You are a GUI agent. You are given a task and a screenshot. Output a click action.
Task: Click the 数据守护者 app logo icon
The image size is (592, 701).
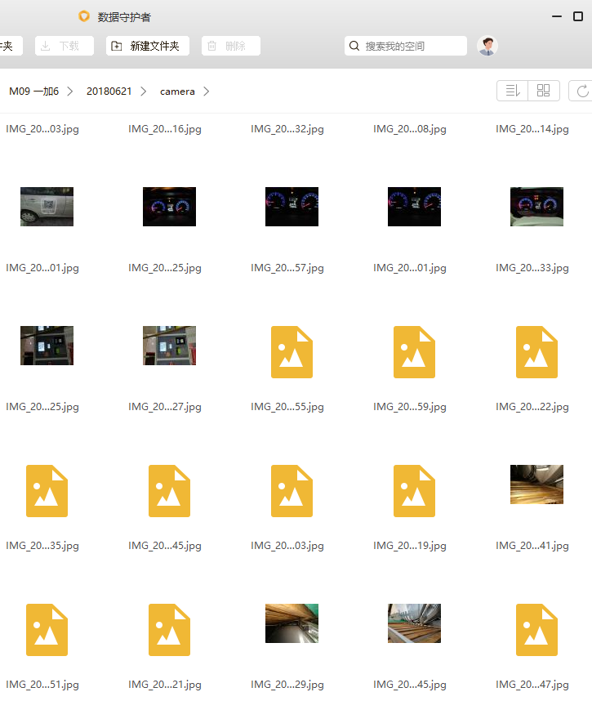[x=84, y=16]
